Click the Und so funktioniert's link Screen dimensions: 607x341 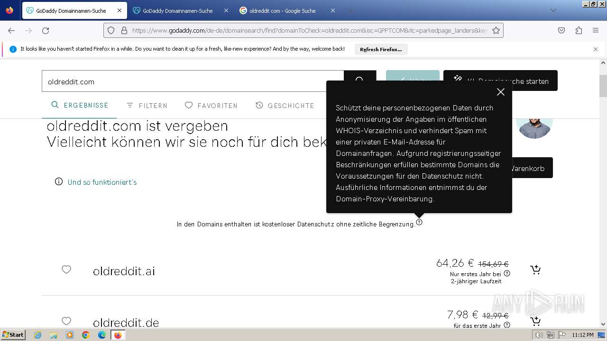tap(102, 182)
